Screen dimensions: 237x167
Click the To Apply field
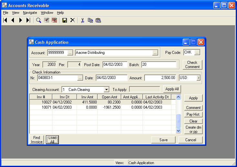click(x=145, y=89)
